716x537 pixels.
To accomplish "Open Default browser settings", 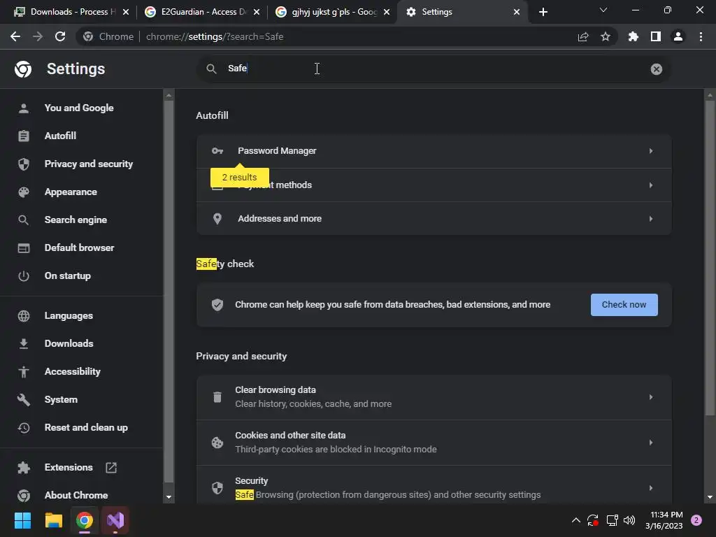I will coord(80,248).
